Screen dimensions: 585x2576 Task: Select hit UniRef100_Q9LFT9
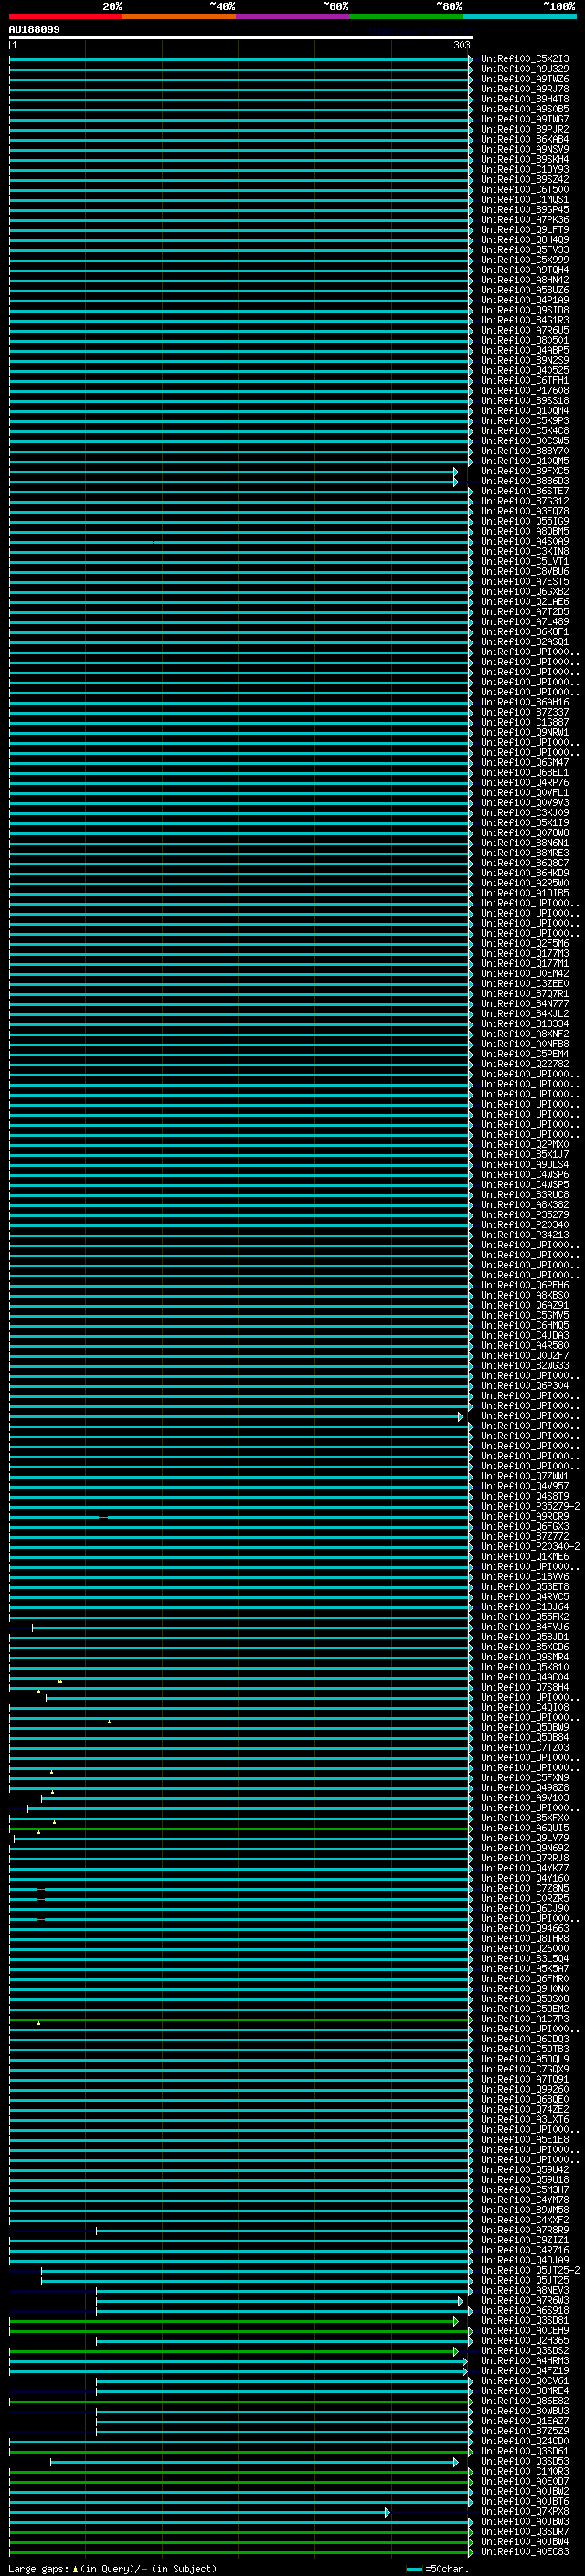(525, 230)
